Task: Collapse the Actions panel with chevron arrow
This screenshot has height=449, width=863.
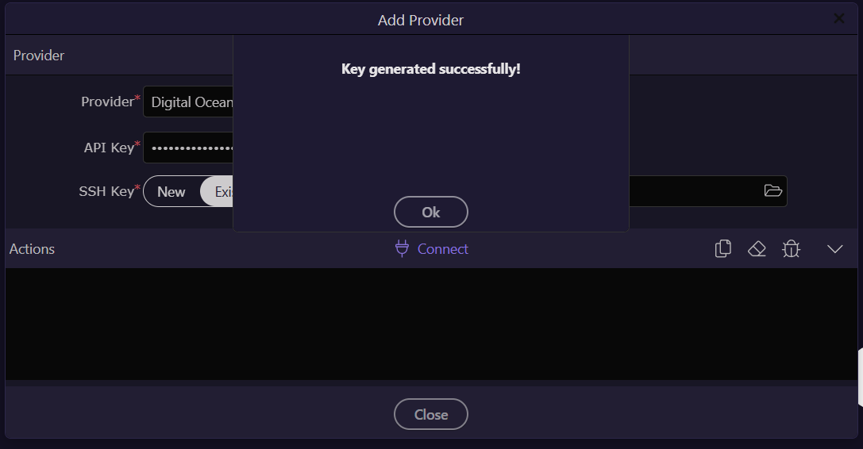Action: tap(834, 249)
